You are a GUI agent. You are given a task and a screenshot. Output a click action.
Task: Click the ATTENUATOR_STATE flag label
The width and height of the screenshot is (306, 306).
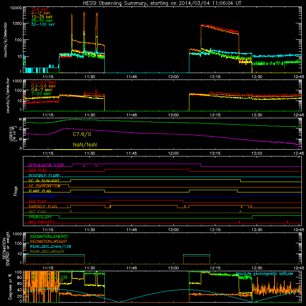(x=46, y=165)
